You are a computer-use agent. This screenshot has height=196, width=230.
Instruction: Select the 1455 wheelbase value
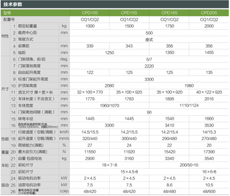tap(209, 52)
